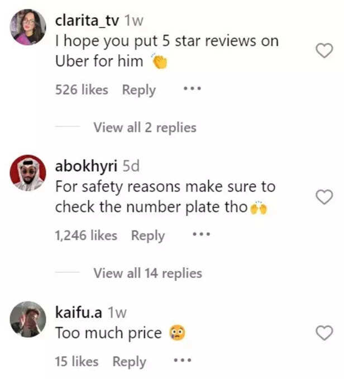This screenshot has width=344, height=379.
Task: Visit the kaifu.a username link
Action: click(78, 312)
